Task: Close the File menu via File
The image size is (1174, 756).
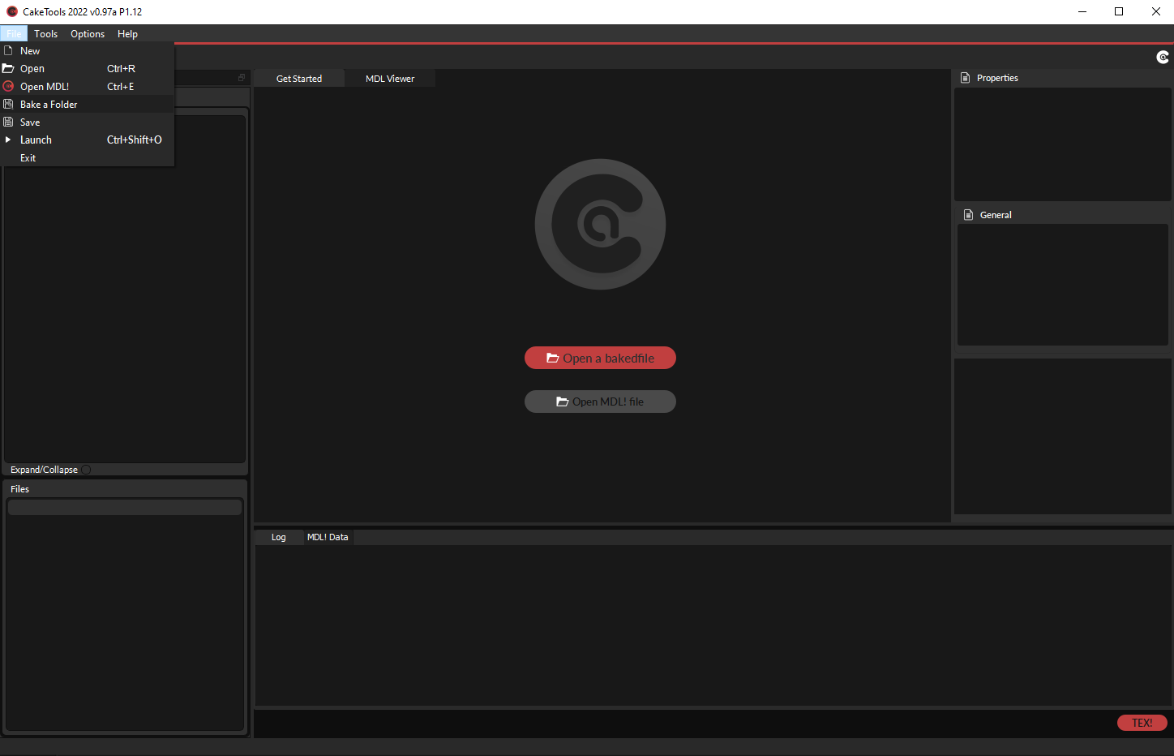Action: coord(14,33)
